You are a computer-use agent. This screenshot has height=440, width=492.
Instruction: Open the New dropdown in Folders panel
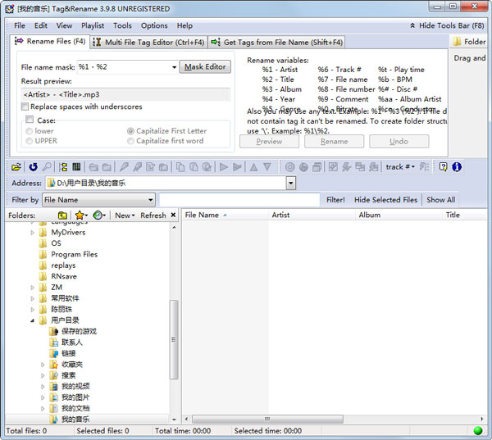point(125,215)
